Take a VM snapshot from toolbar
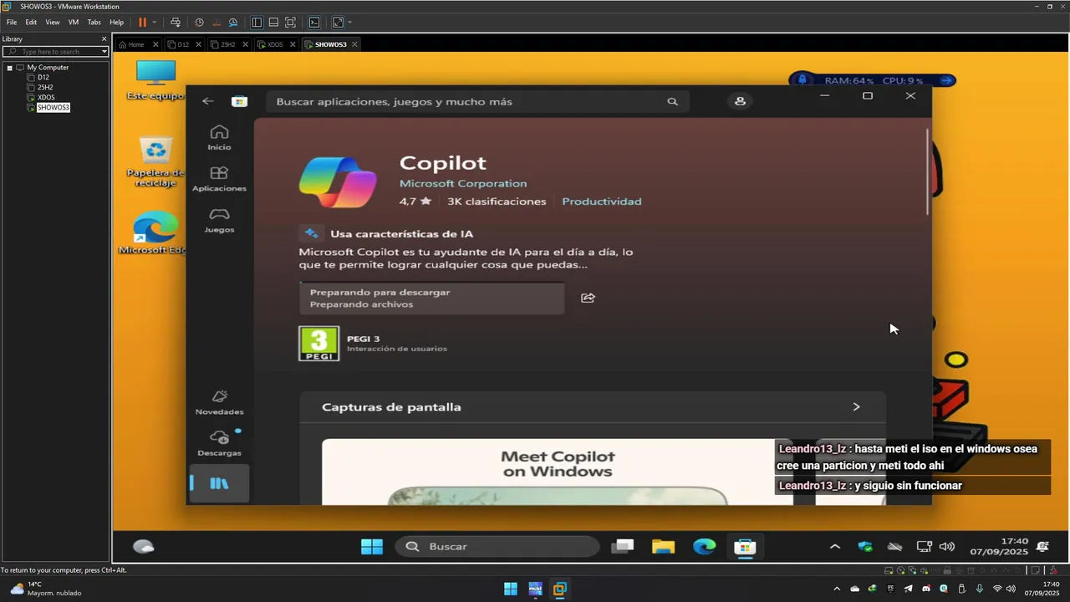This screenshot has width=1070, height=602. [199, 23]
